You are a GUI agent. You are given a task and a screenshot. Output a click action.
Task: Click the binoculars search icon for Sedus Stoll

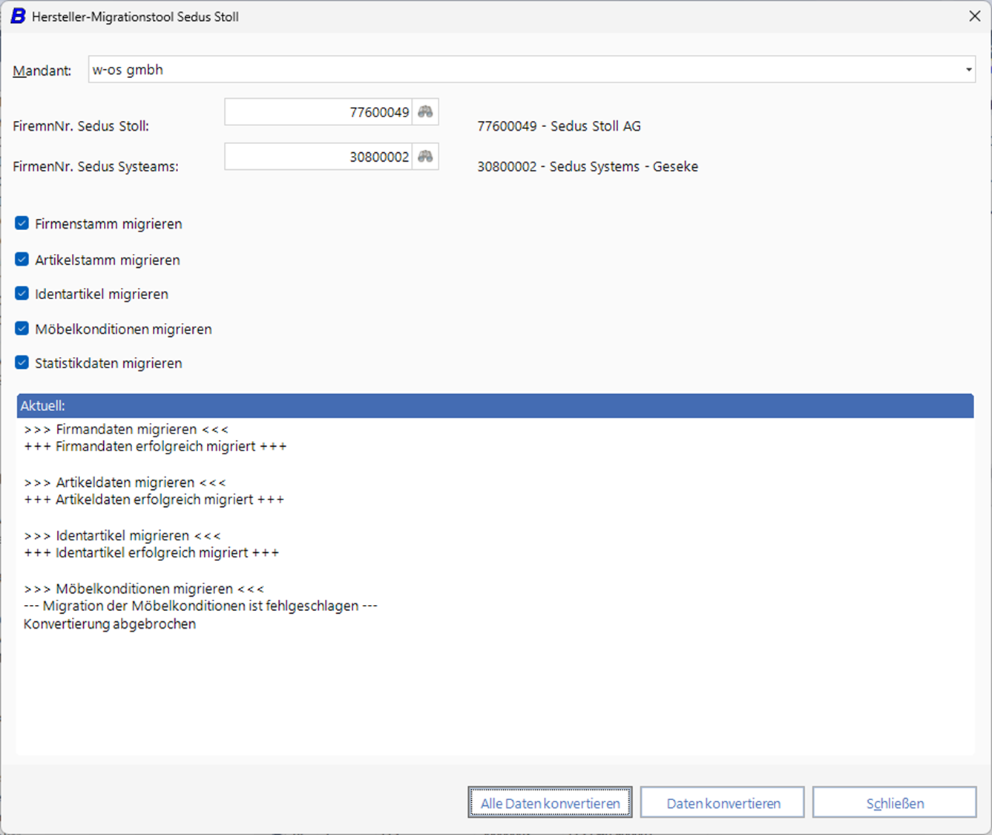(x=425, y=112)
